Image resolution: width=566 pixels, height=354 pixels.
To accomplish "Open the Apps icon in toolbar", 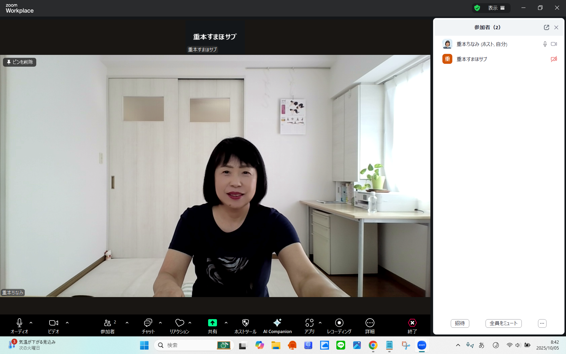I will coord(309,323).
